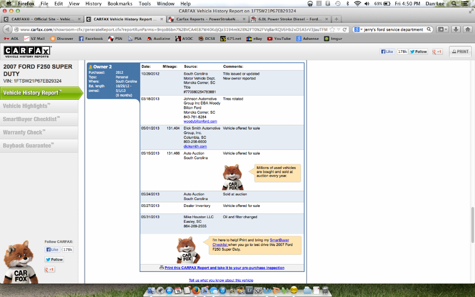Open Spotlight search in menu bar

coord(454,4)
